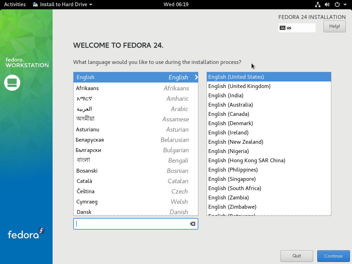Expand the English language chevron arrow
Screen dimensions: 352x264
click(196, 77)
